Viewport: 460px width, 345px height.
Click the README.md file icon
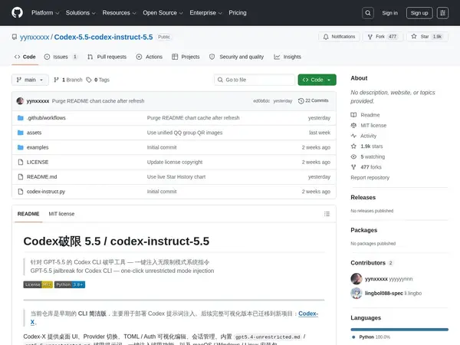(20, 176)
